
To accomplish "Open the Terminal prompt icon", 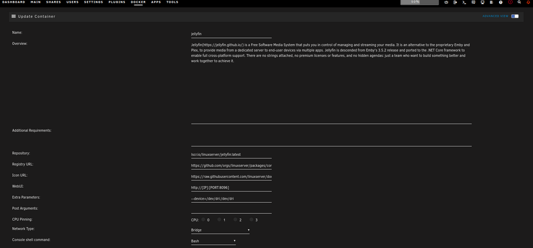I will click(464, 2).
